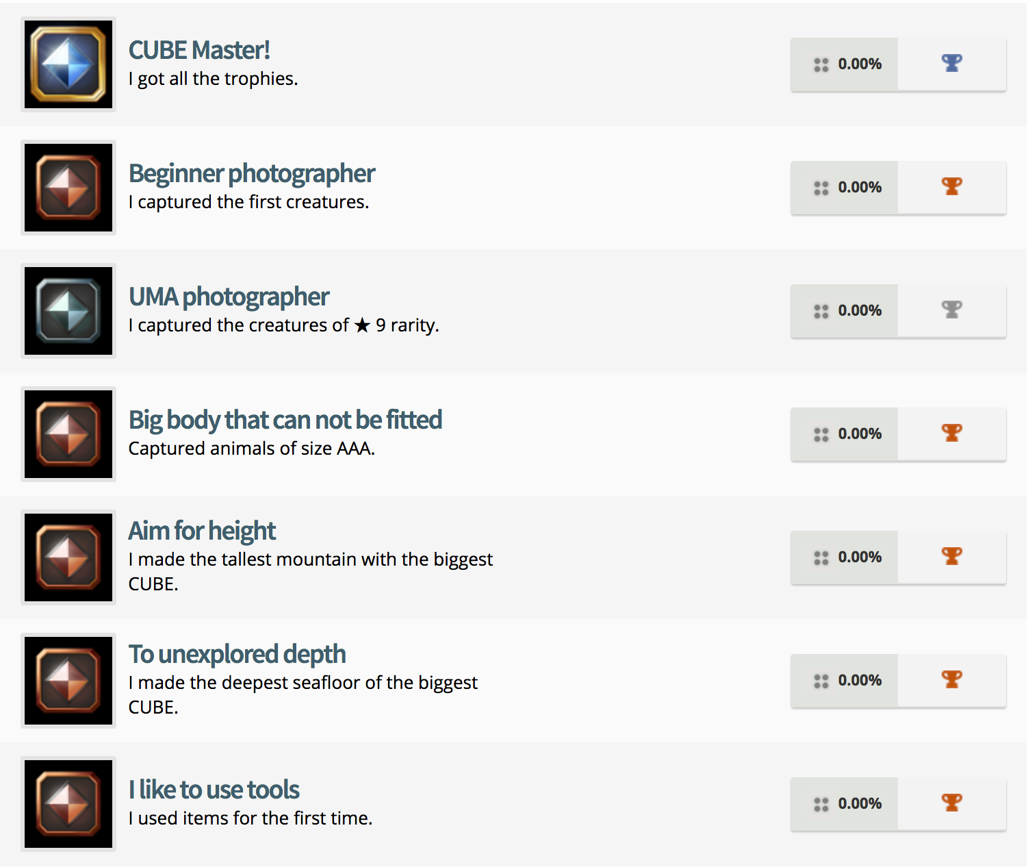
Task: Open the Aim for height trophy link
Action: 202,531
